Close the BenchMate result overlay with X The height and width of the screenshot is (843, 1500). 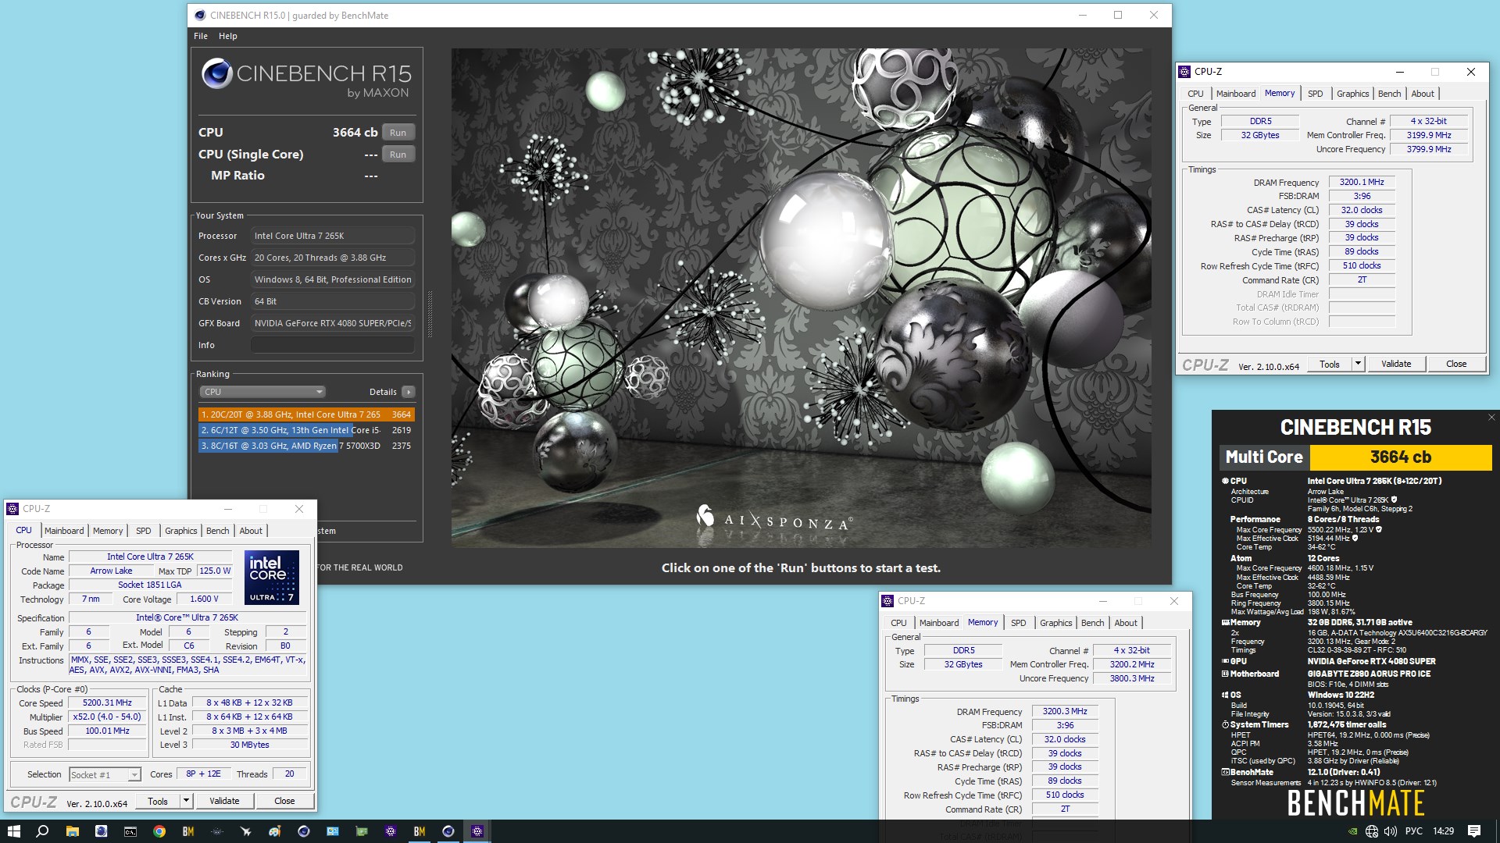(x=1491, y=418)
